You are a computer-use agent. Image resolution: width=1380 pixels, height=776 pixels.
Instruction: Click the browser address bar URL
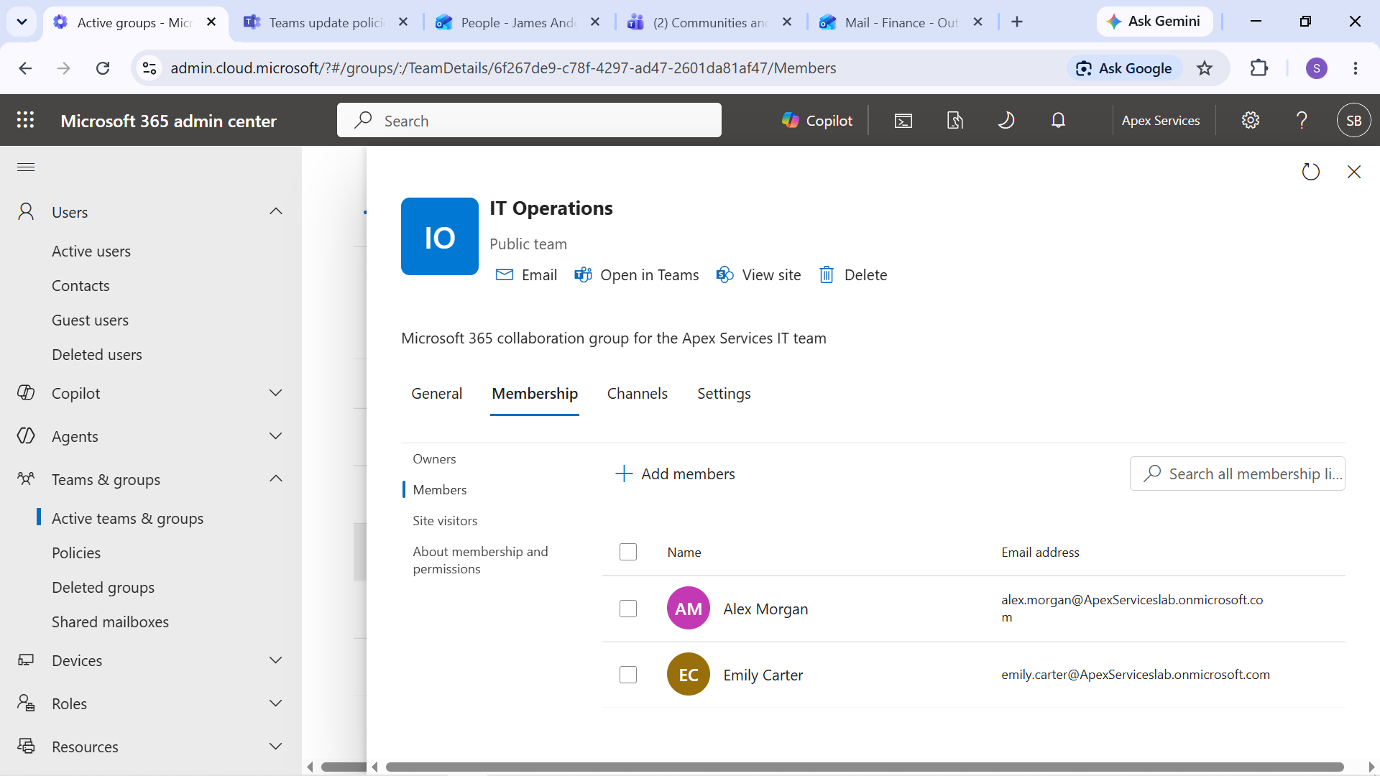click(503, 68)
